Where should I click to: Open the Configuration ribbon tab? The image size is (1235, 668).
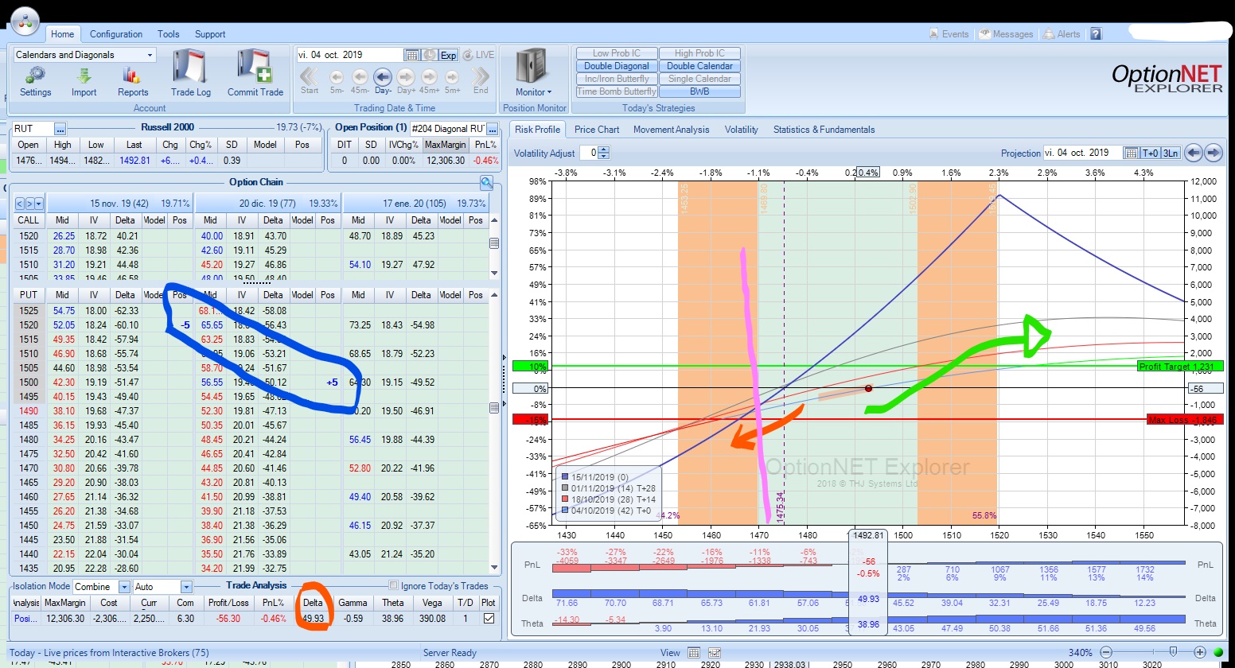(x=116, y=34)
